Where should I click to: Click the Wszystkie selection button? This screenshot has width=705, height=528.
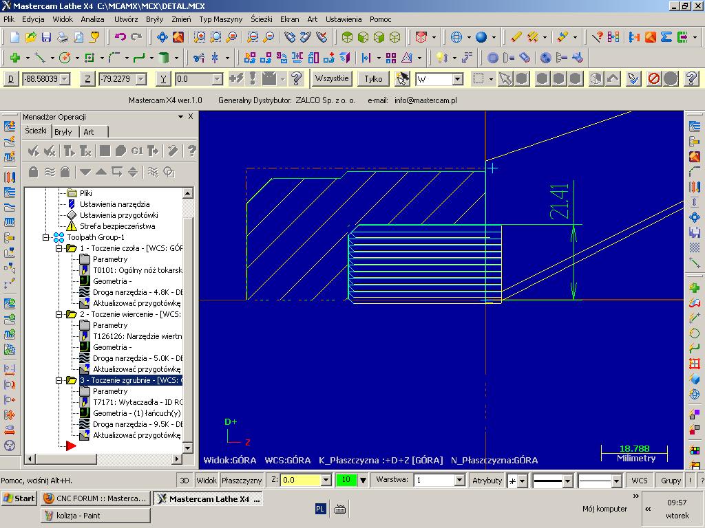pyautogui.click(x=332, y=78)
